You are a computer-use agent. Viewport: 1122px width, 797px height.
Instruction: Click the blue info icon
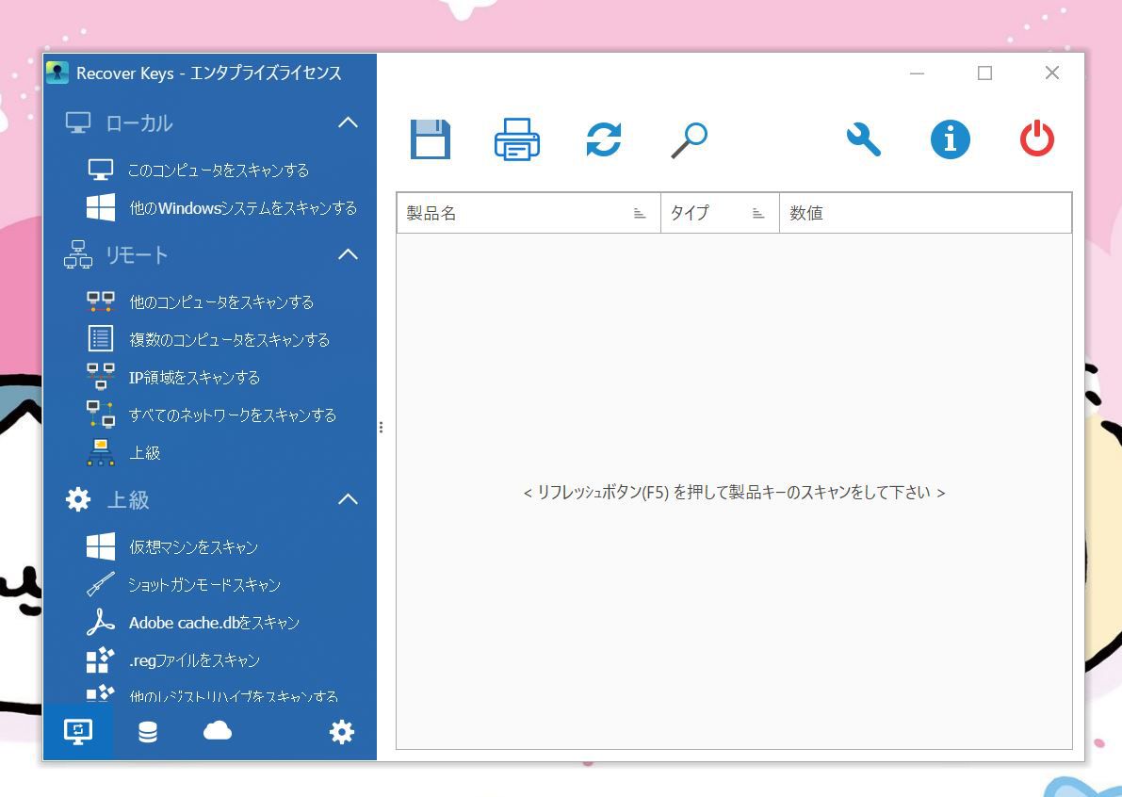(950, 138)
